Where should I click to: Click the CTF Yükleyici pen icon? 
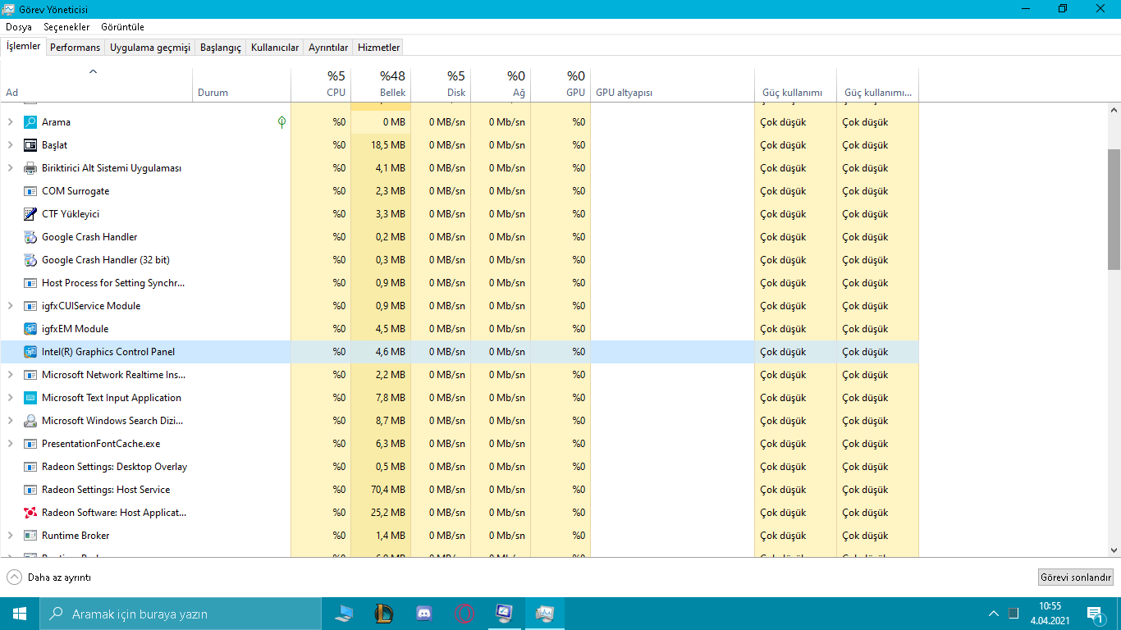coord(30,214)
